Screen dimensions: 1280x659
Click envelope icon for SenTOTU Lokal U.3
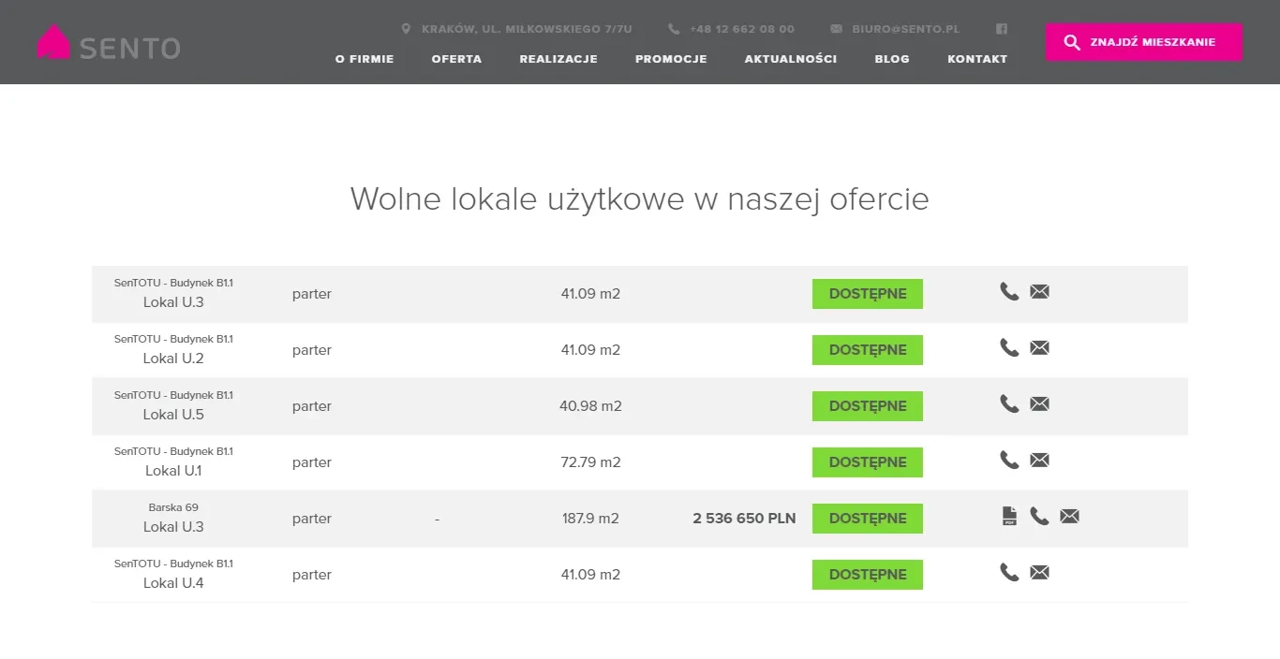point(1039,291)
